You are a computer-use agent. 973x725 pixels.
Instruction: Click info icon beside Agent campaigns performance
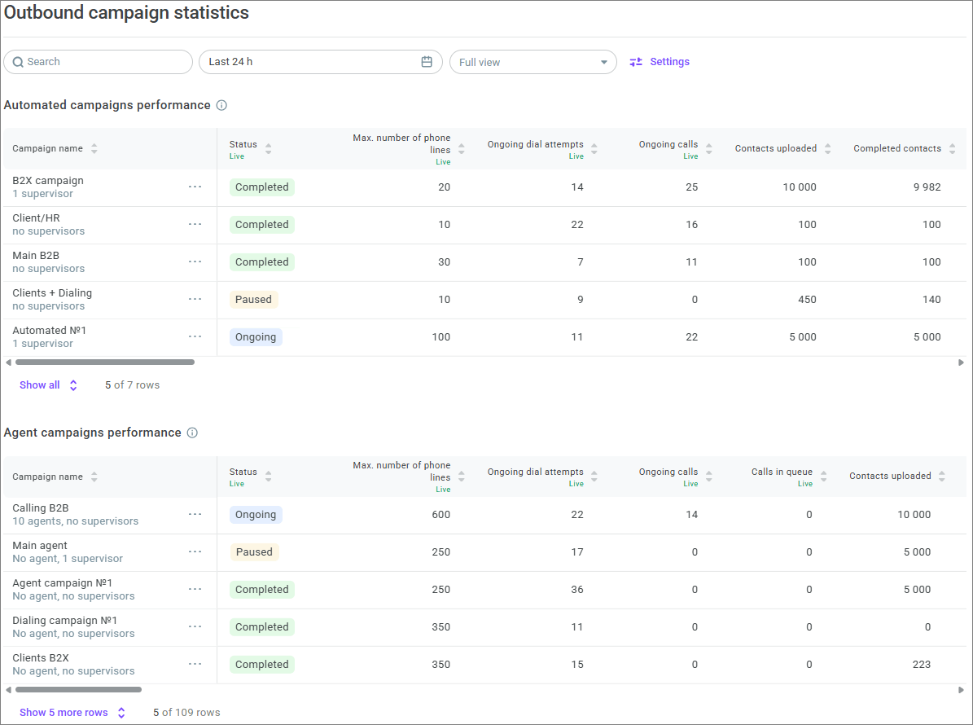192,433
